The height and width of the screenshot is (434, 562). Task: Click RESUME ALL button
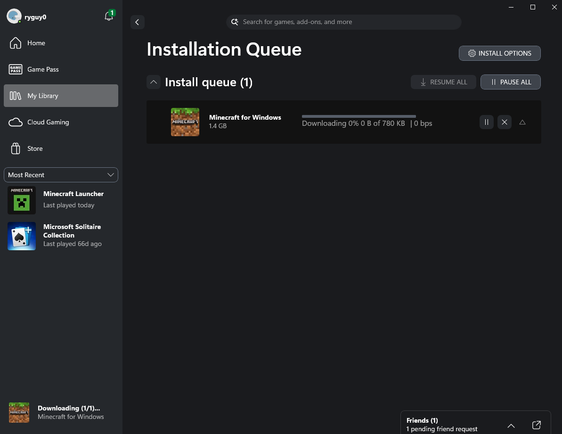[x=443, y=82]
